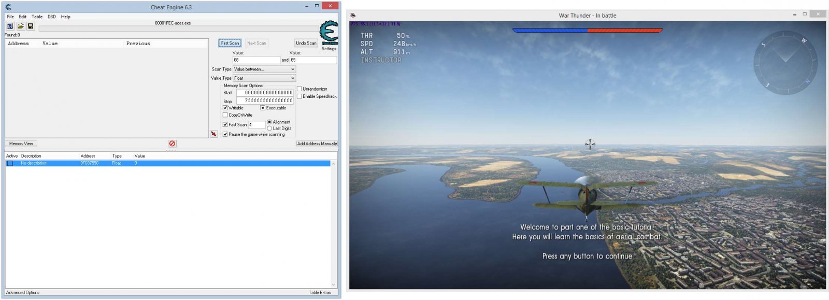This screenshot has height=300, width=829.
Task: Click the open file folder icon
Action: click(20, 26)
